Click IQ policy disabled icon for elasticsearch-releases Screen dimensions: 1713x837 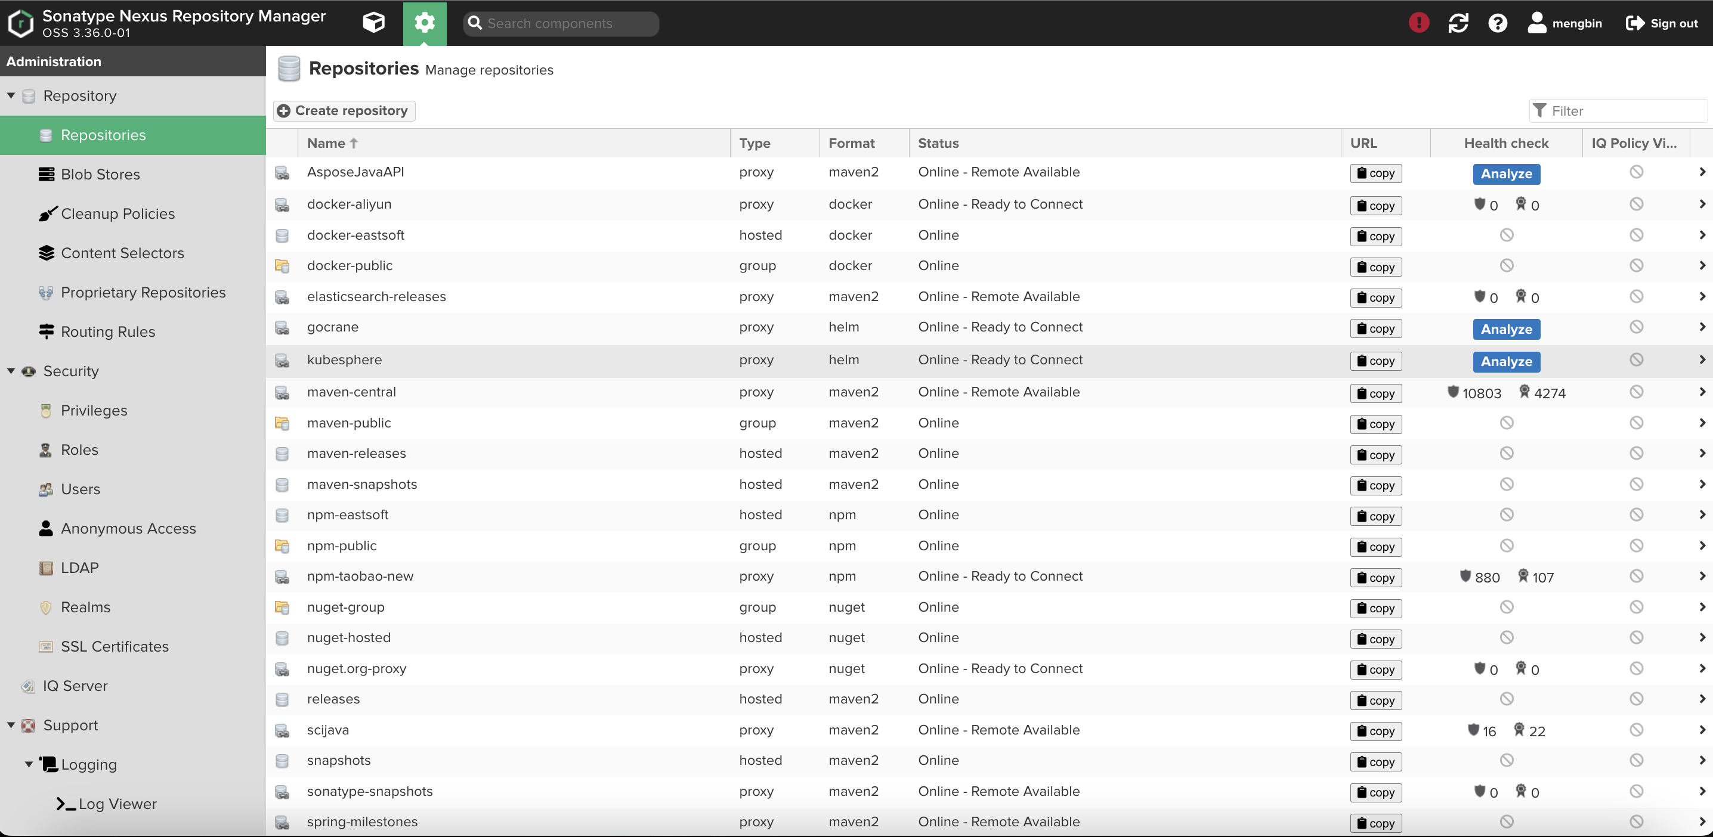(x=1636, y=296)
